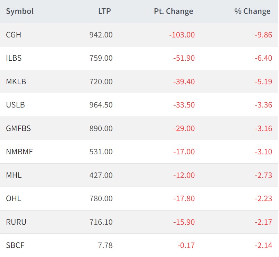Open the CGH symbol link
279x257 pixels.
coord(14,35)
